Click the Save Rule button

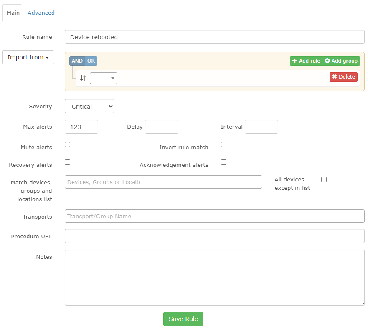183,319
